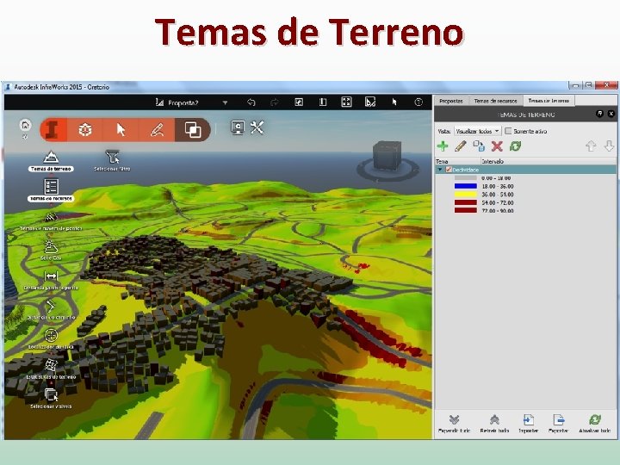
Task: Click blue swatch for 18.00 - 36.00
Action: pos(465,186)
